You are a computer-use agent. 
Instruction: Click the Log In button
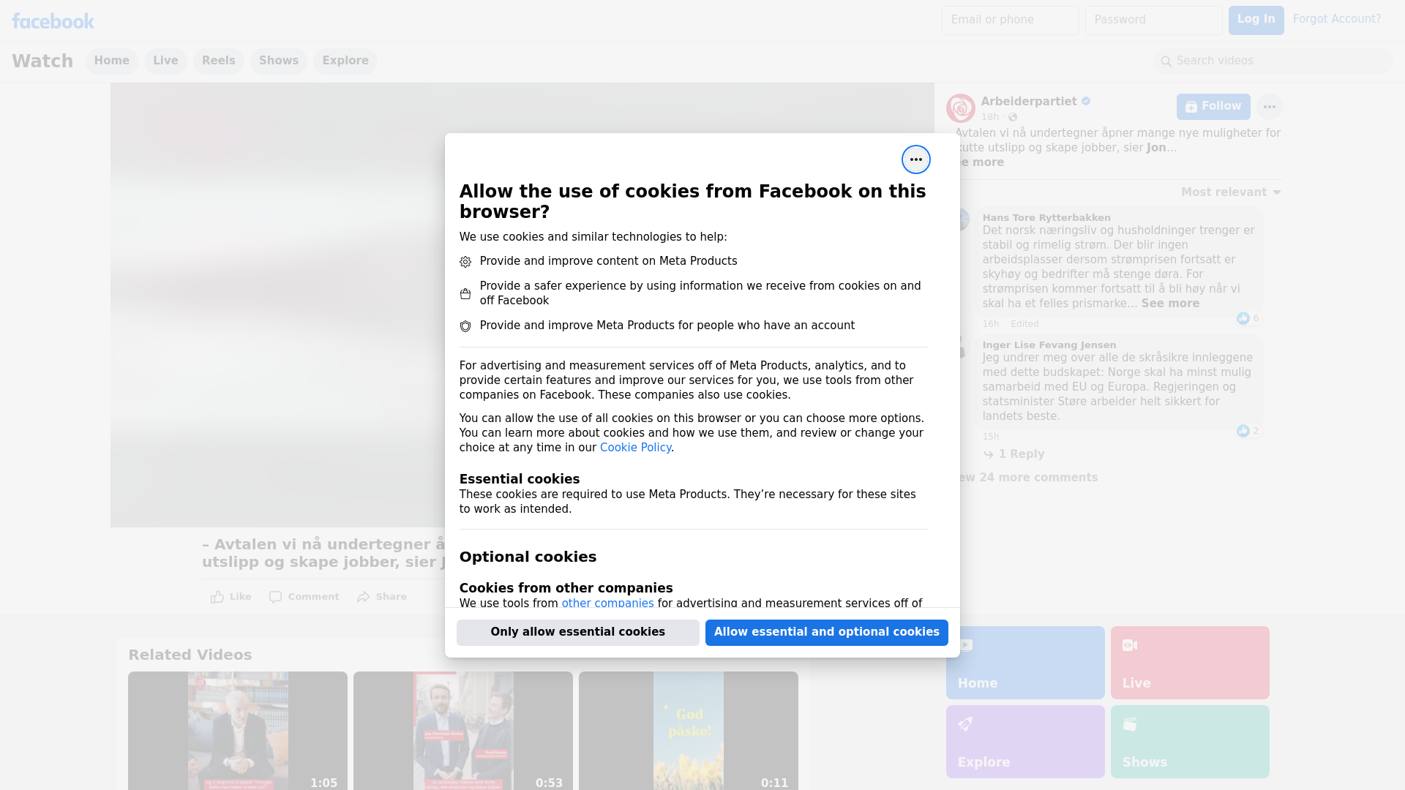click(1256, 20)
